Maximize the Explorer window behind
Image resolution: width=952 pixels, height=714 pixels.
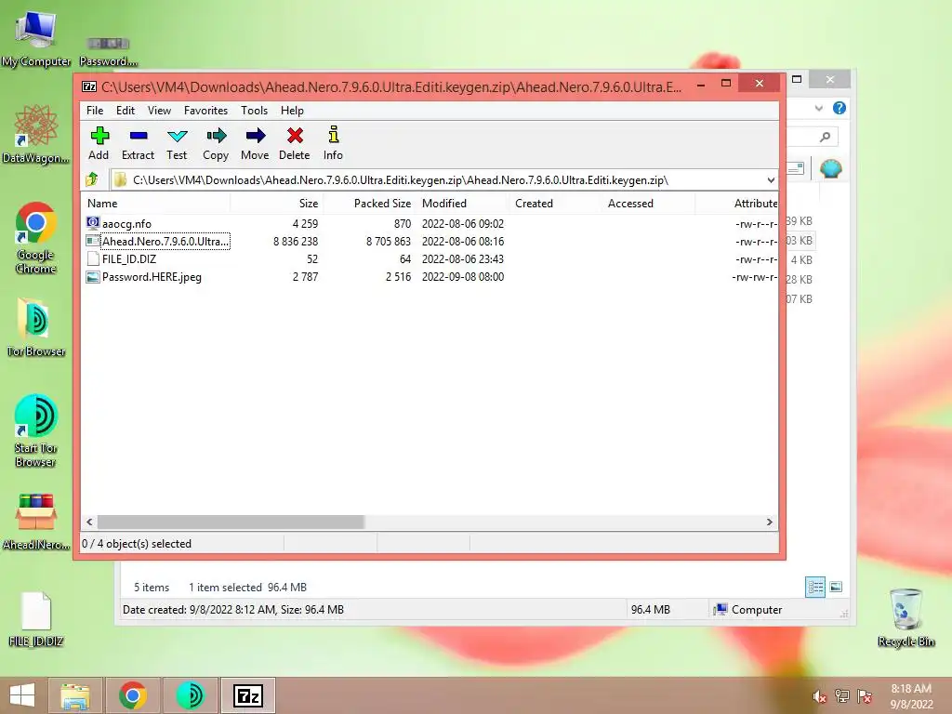797,79
